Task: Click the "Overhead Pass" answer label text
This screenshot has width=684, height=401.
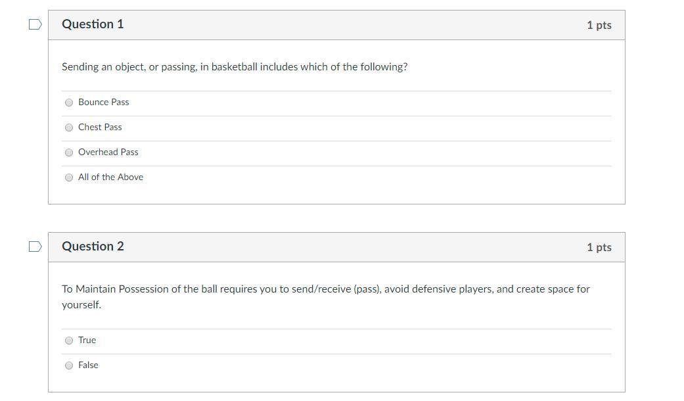Action: click(x=108, y=152)
